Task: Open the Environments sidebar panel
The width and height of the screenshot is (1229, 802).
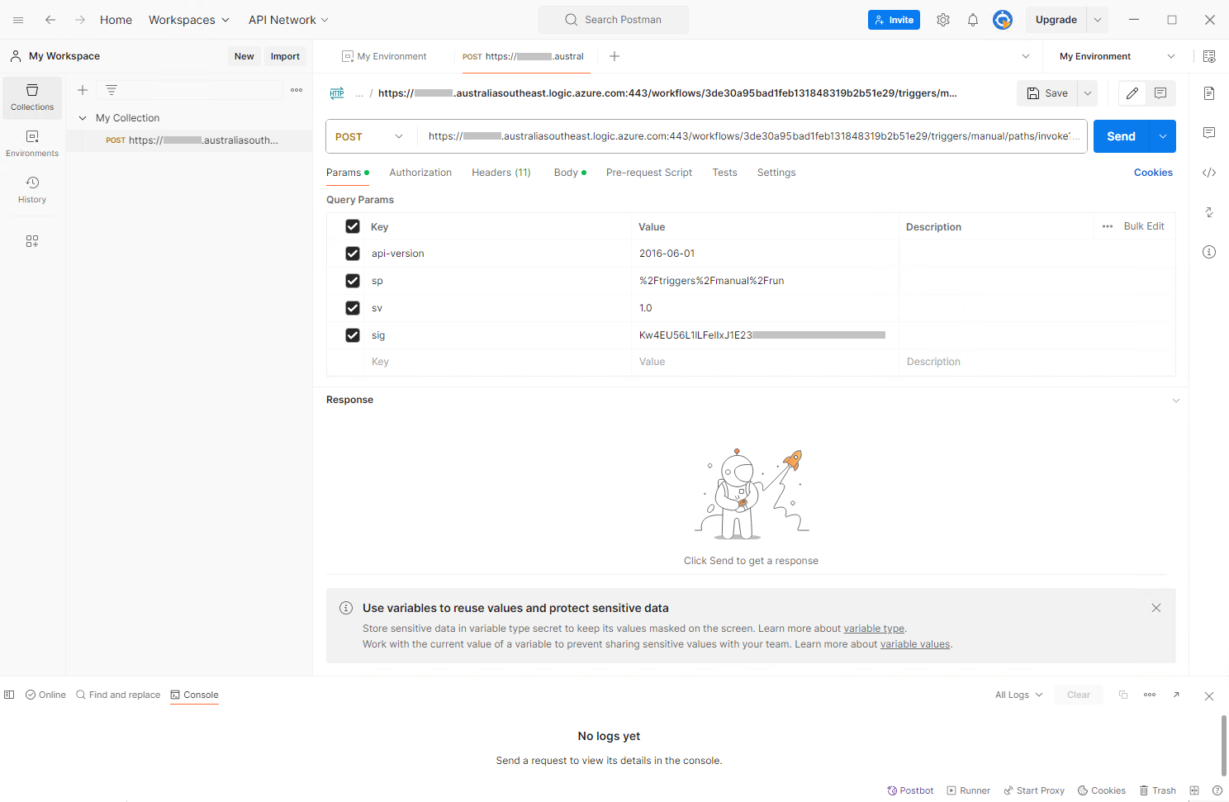Action: pos(32,144)
